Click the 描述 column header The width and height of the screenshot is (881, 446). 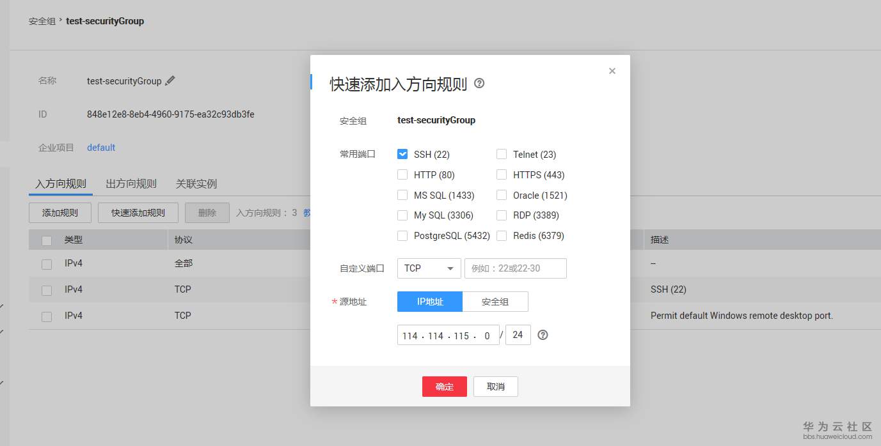pyautogui.click(x=660, y=240)
